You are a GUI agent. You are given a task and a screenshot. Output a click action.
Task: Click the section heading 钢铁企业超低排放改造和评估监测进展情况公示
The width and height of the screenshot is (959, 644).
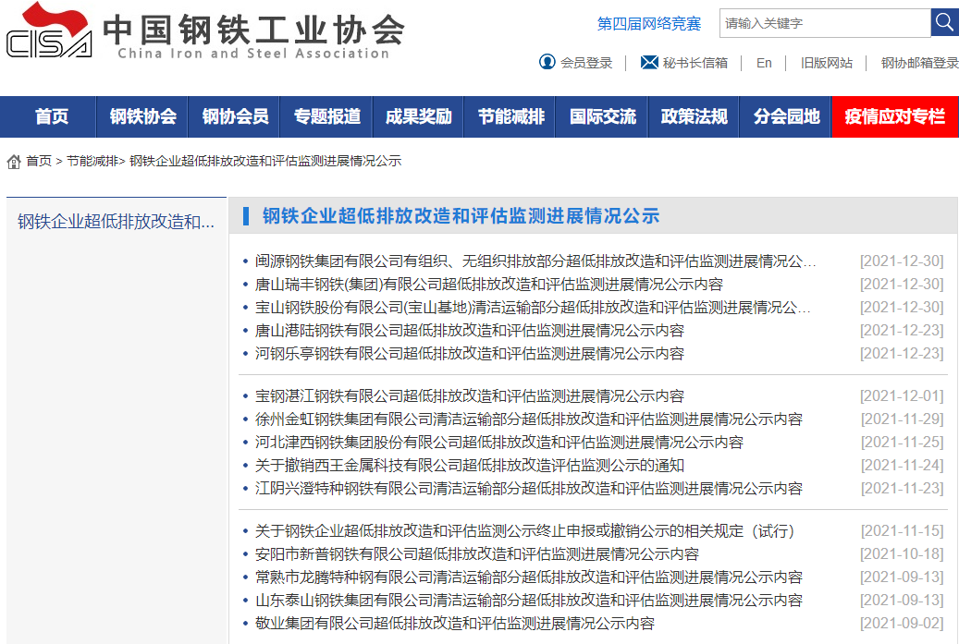461,216
